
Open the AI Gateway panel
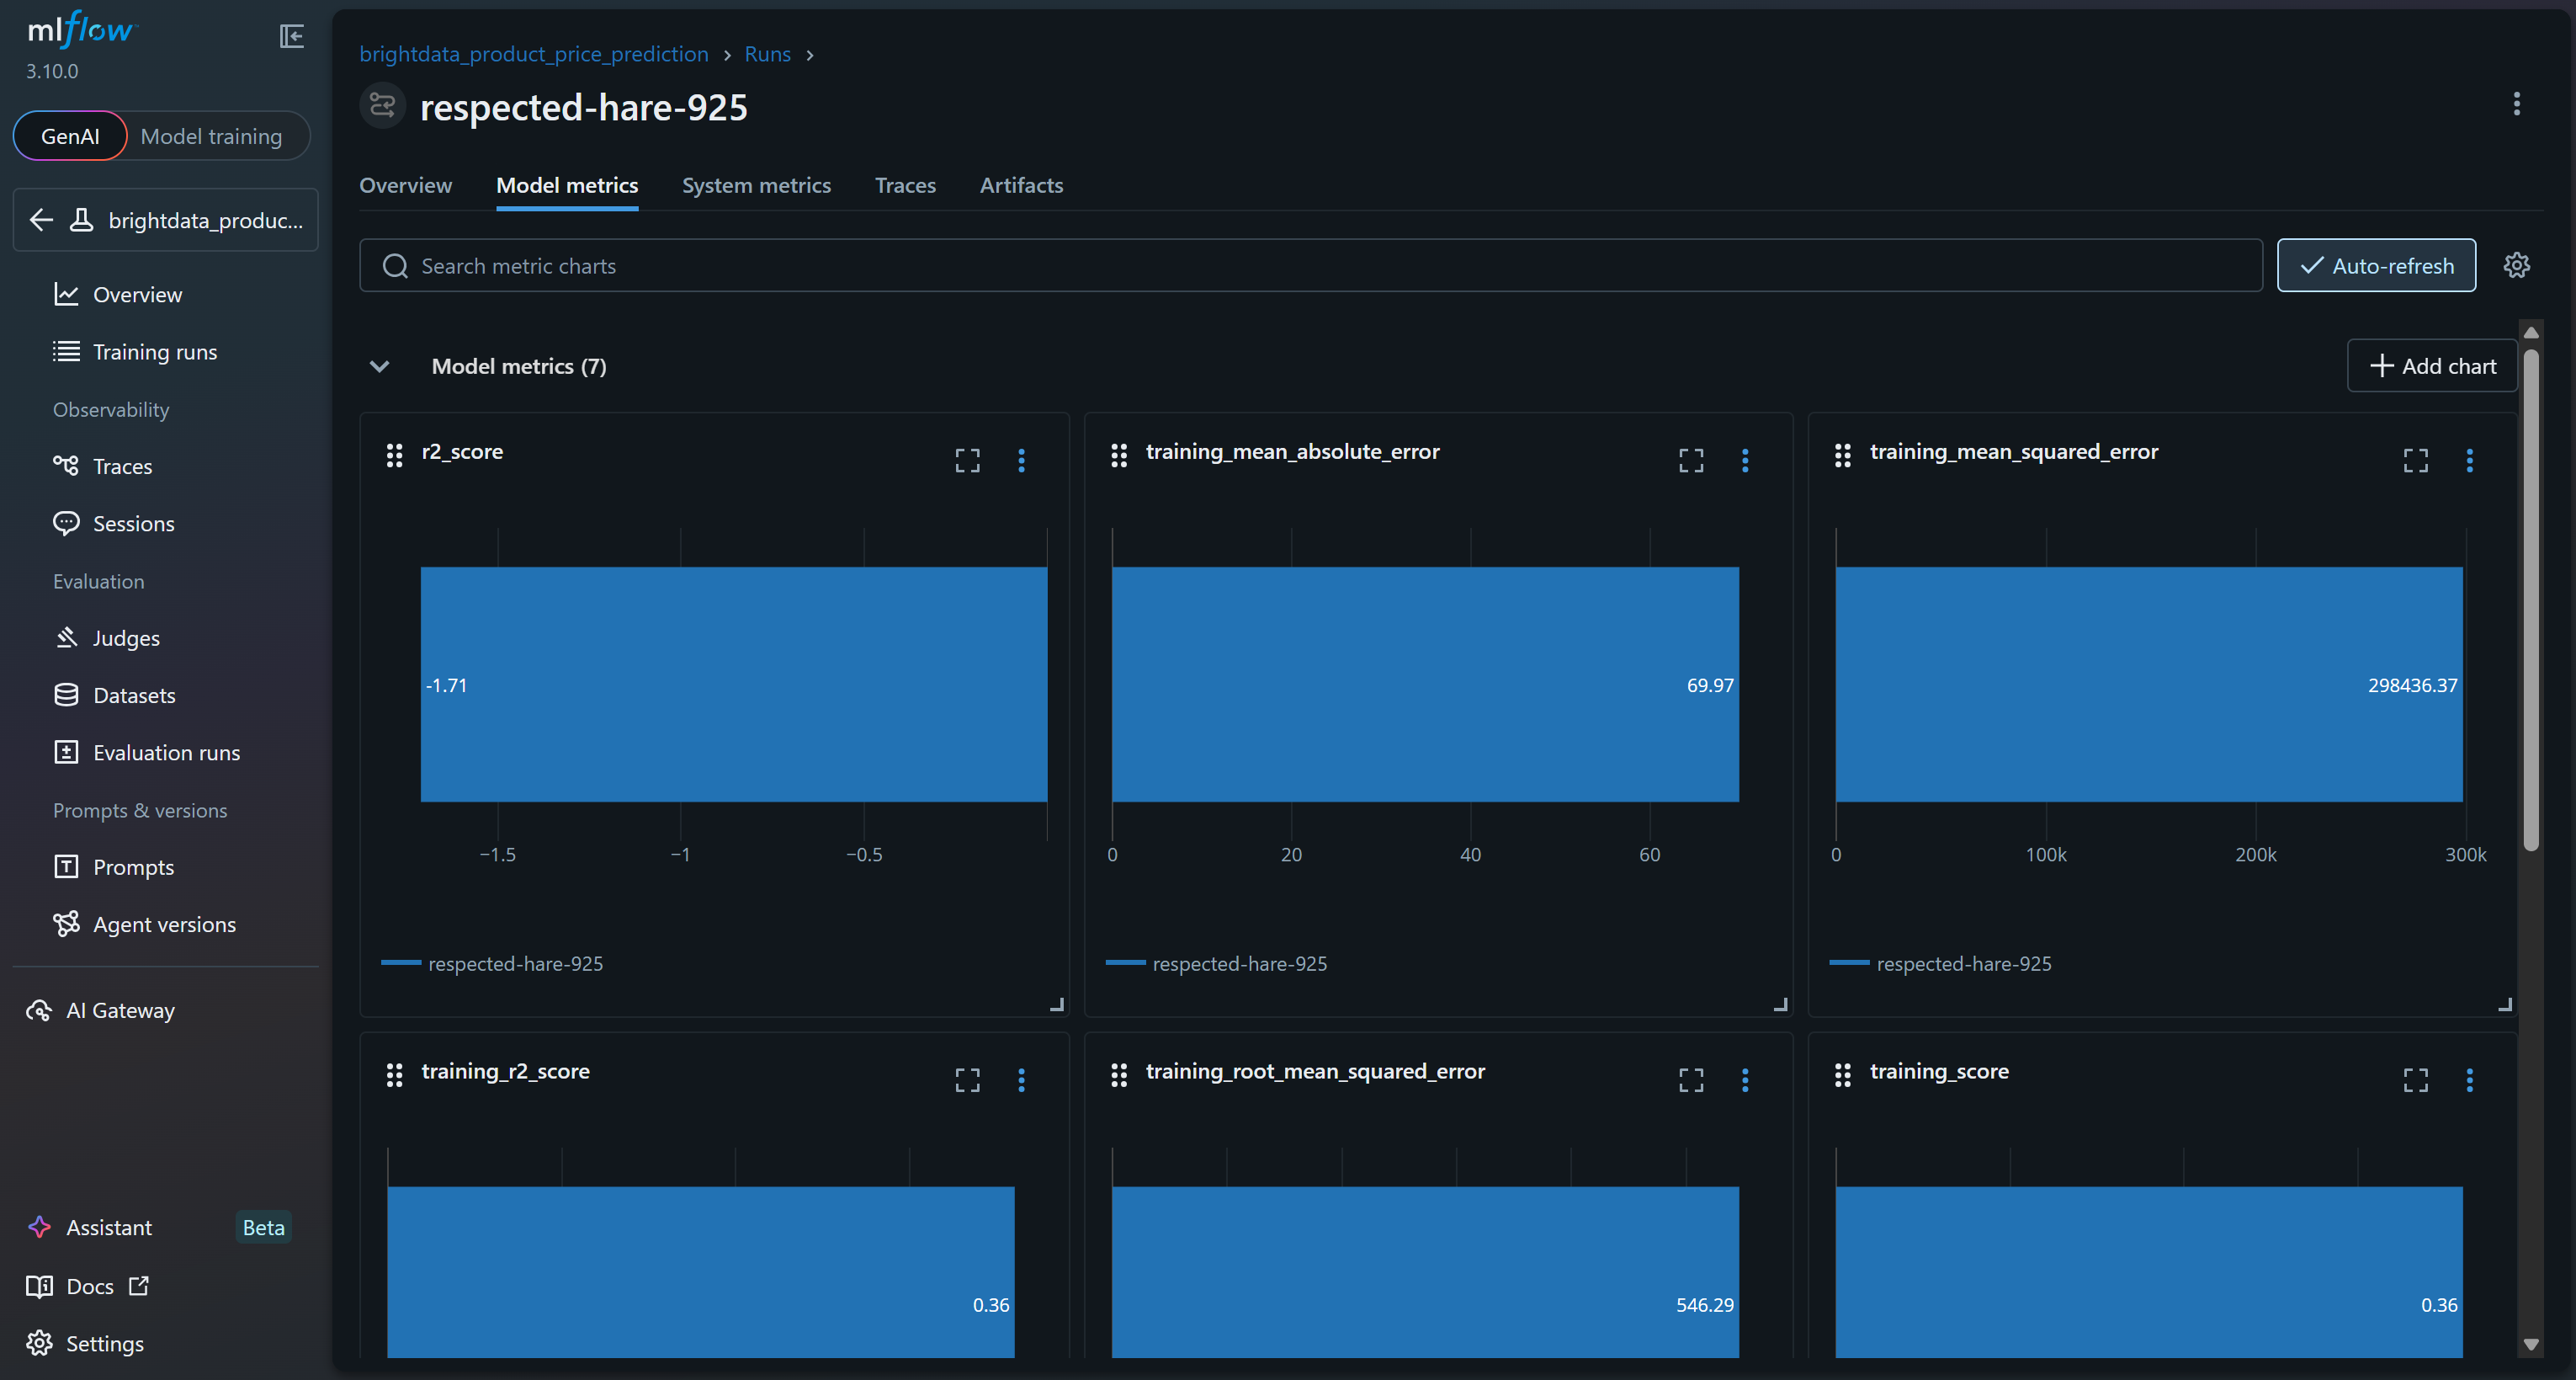click(119, 1010)
